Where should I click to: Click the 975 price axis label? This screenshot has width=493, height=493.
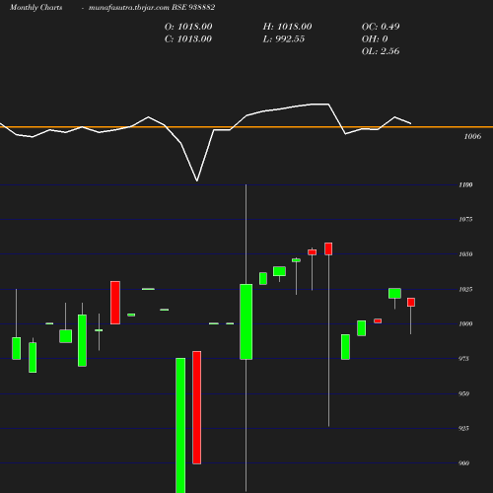(463, 359)
